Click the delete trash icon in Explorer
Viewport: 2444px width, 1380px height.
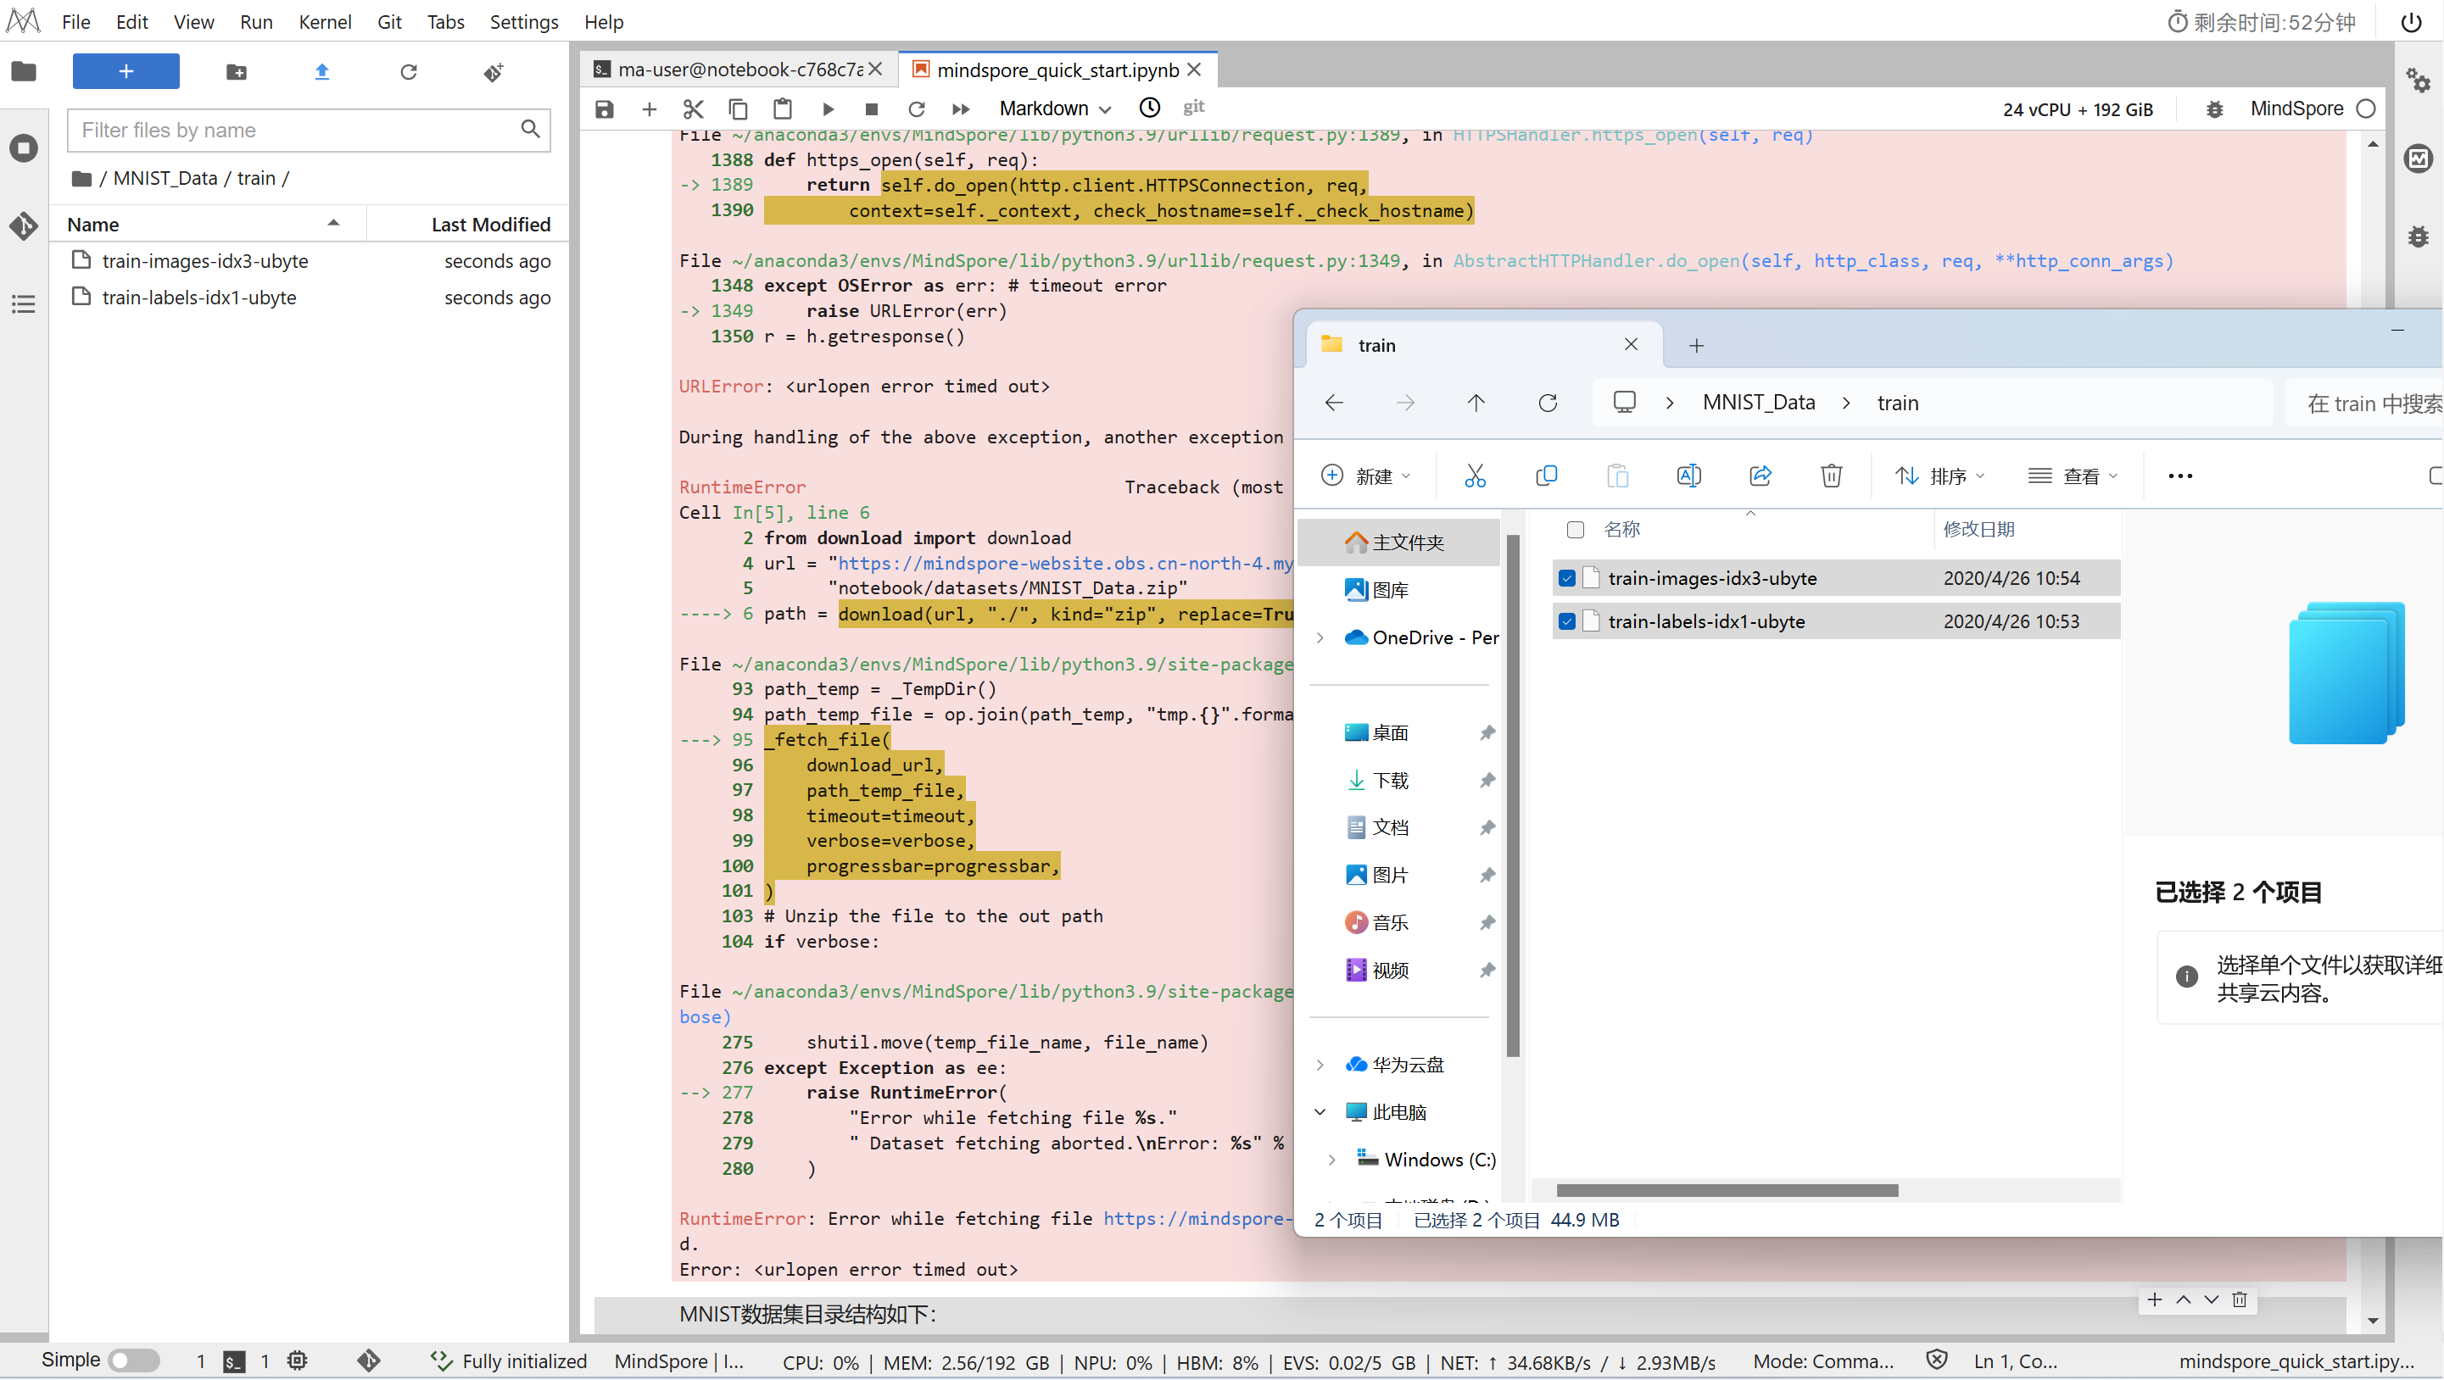click(1830, 476)
